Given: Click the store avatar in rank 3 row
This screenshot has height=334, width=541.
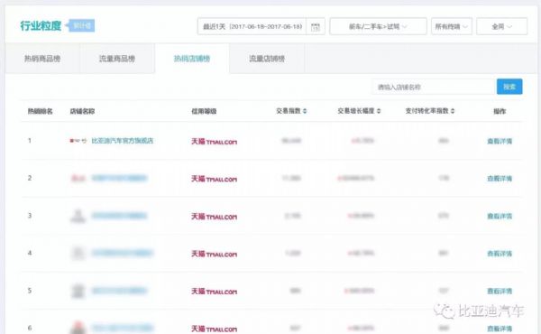Looking at the screenshot, I should [78, 216].
